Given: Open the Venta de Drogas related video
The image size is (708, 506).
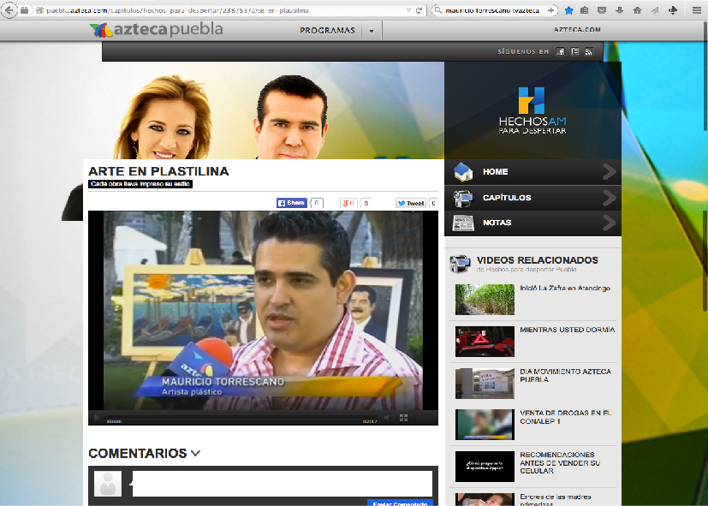Looking at the screenshot, I should pos(565,417).
